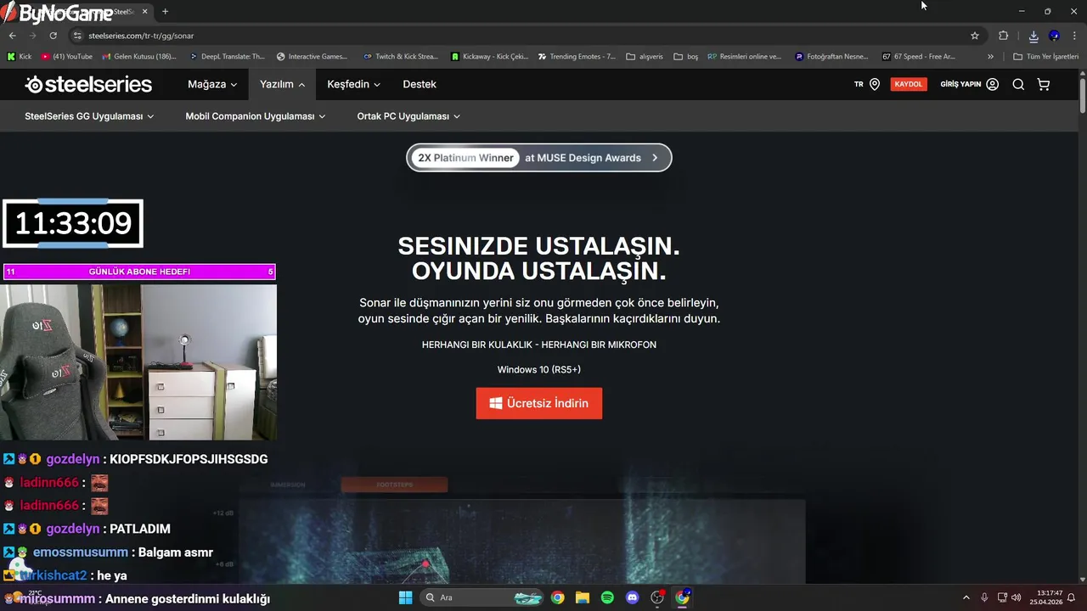
Task: Open the browser extensions puzzle icon
Action: tap(1004, 36)
